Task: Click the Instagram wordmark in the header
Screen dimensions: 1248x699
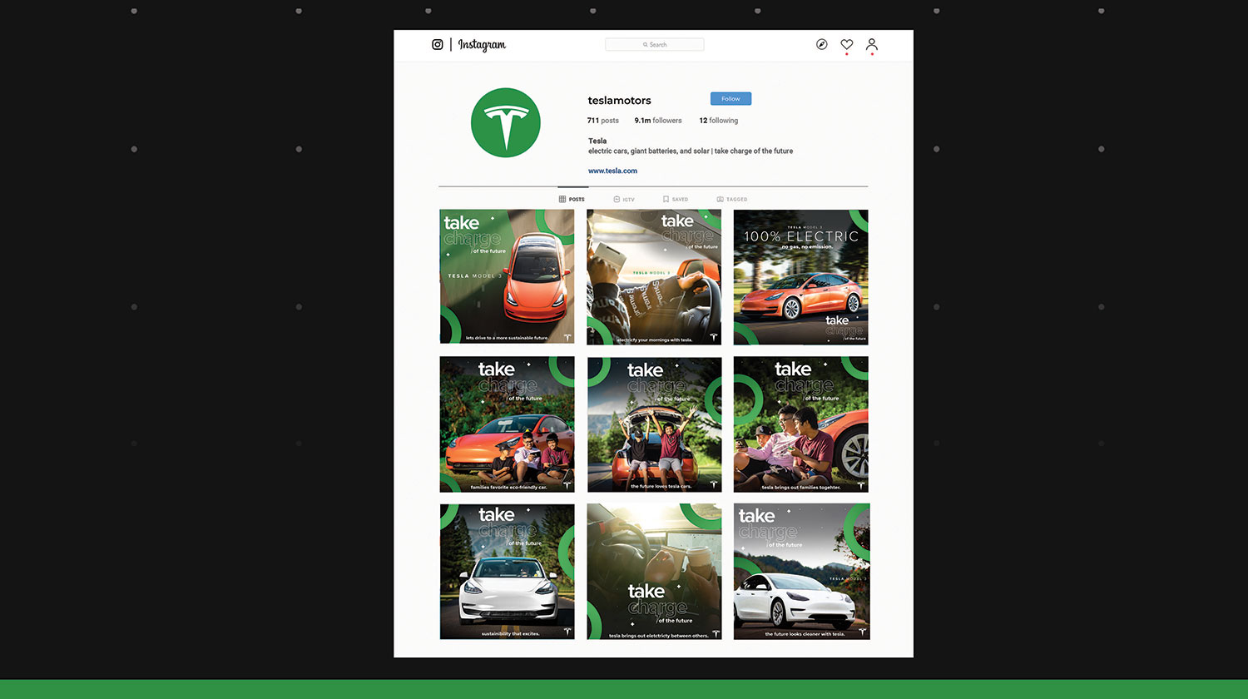Action: (482, 45)
